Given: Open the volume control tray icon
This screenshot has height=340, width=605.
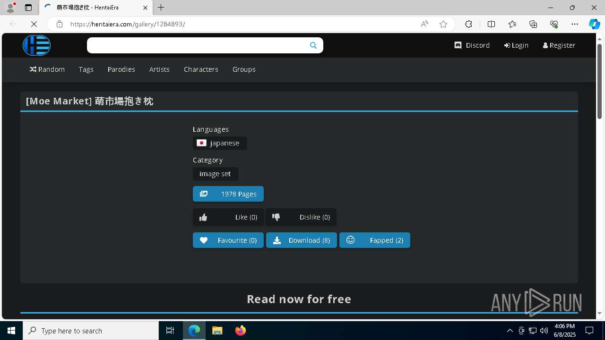Looking at the screenshot, I should (x=544, y=331).
